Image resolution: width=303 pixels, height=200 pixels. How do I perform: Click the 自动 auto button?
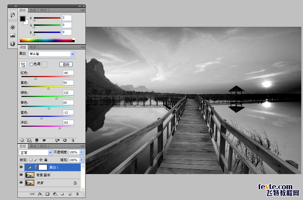pyautogui.click(x=66, y=64)
